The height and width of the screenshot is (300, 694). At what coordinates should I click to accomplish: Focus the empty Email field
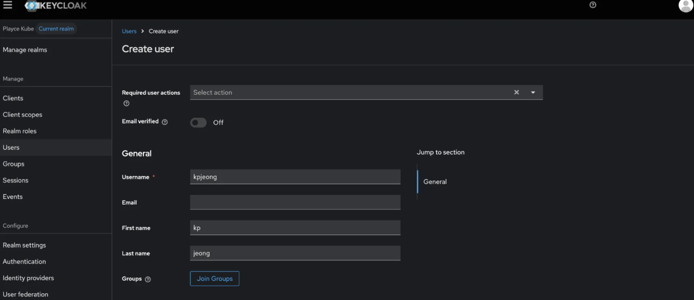(295, 202)
